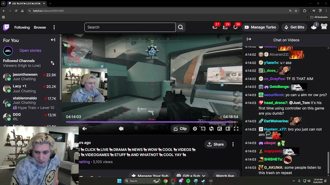330x185 pixels.
Task: Open Manage Your Sub
Action: 150,176
